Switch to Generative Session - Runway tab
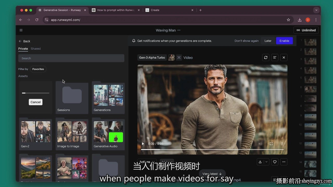The image size is (333, 187). tap(62, 10)
